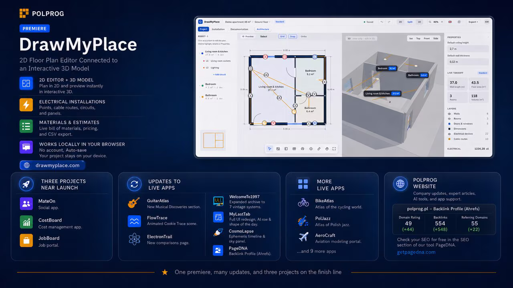Open the Export dropdown

tap(473, 22)
